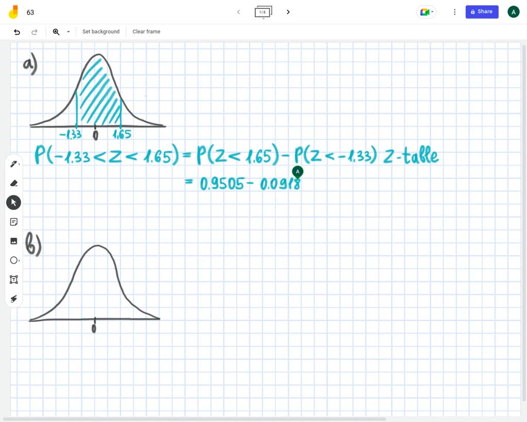Select the Pen tool
Viewport: 527px width, 422px height.
click(14, 164)
